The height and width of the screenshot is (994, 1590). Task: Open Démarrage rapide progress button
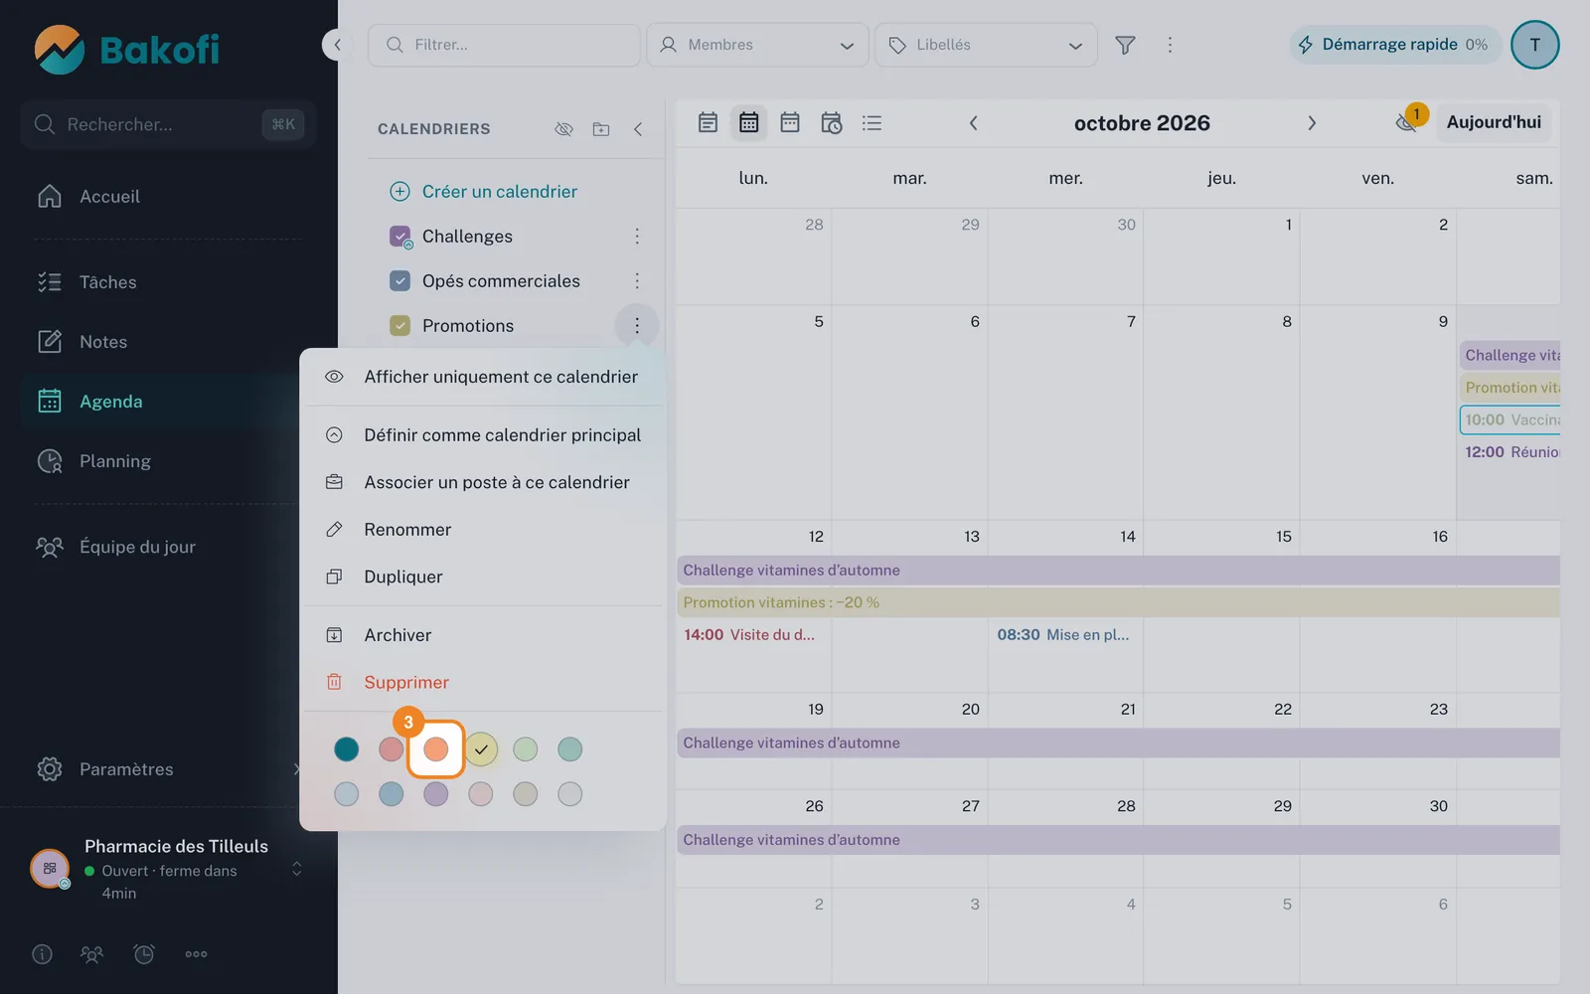coord(1395,45)
